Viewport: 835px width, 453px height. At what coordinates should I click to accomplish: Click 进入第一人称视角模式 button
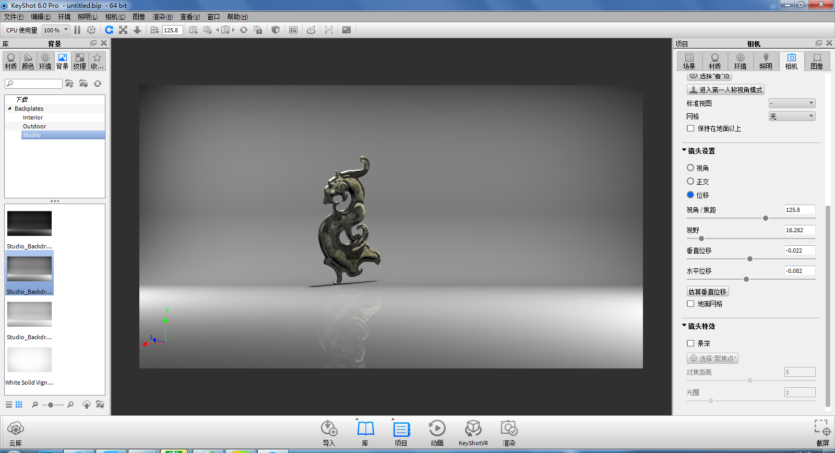[x=725, y=90]
